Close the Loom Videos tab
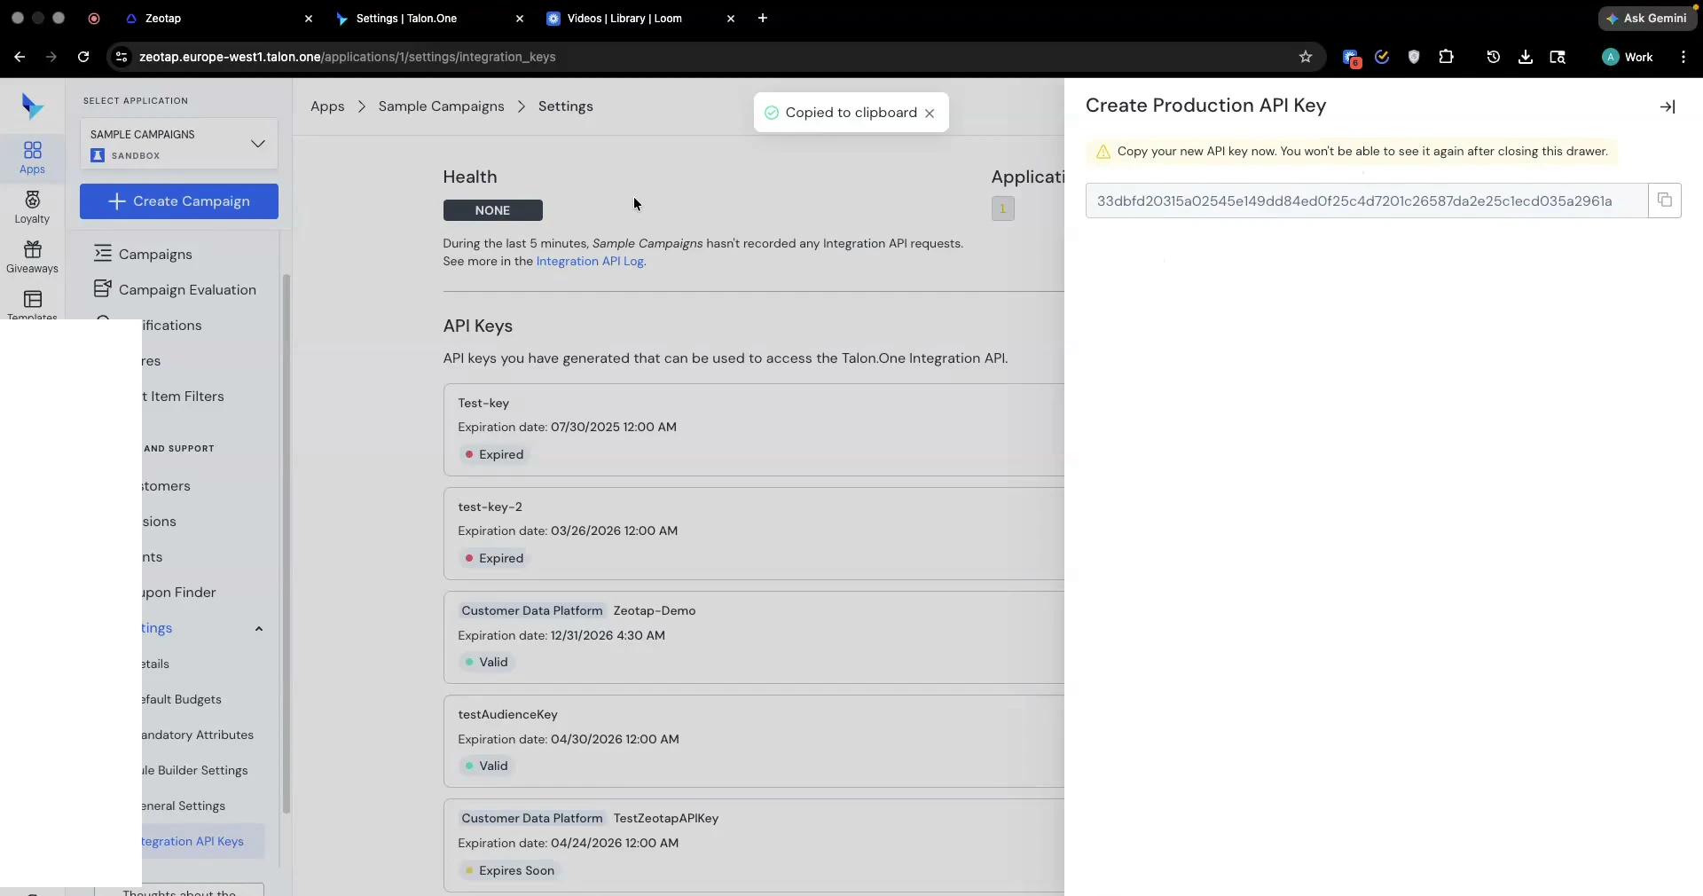This screenshot has width=1703, height=896. coord(731,18)
